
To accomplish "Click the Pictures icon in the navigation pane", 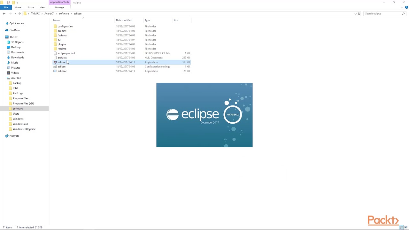I will [x=9, y=68].
